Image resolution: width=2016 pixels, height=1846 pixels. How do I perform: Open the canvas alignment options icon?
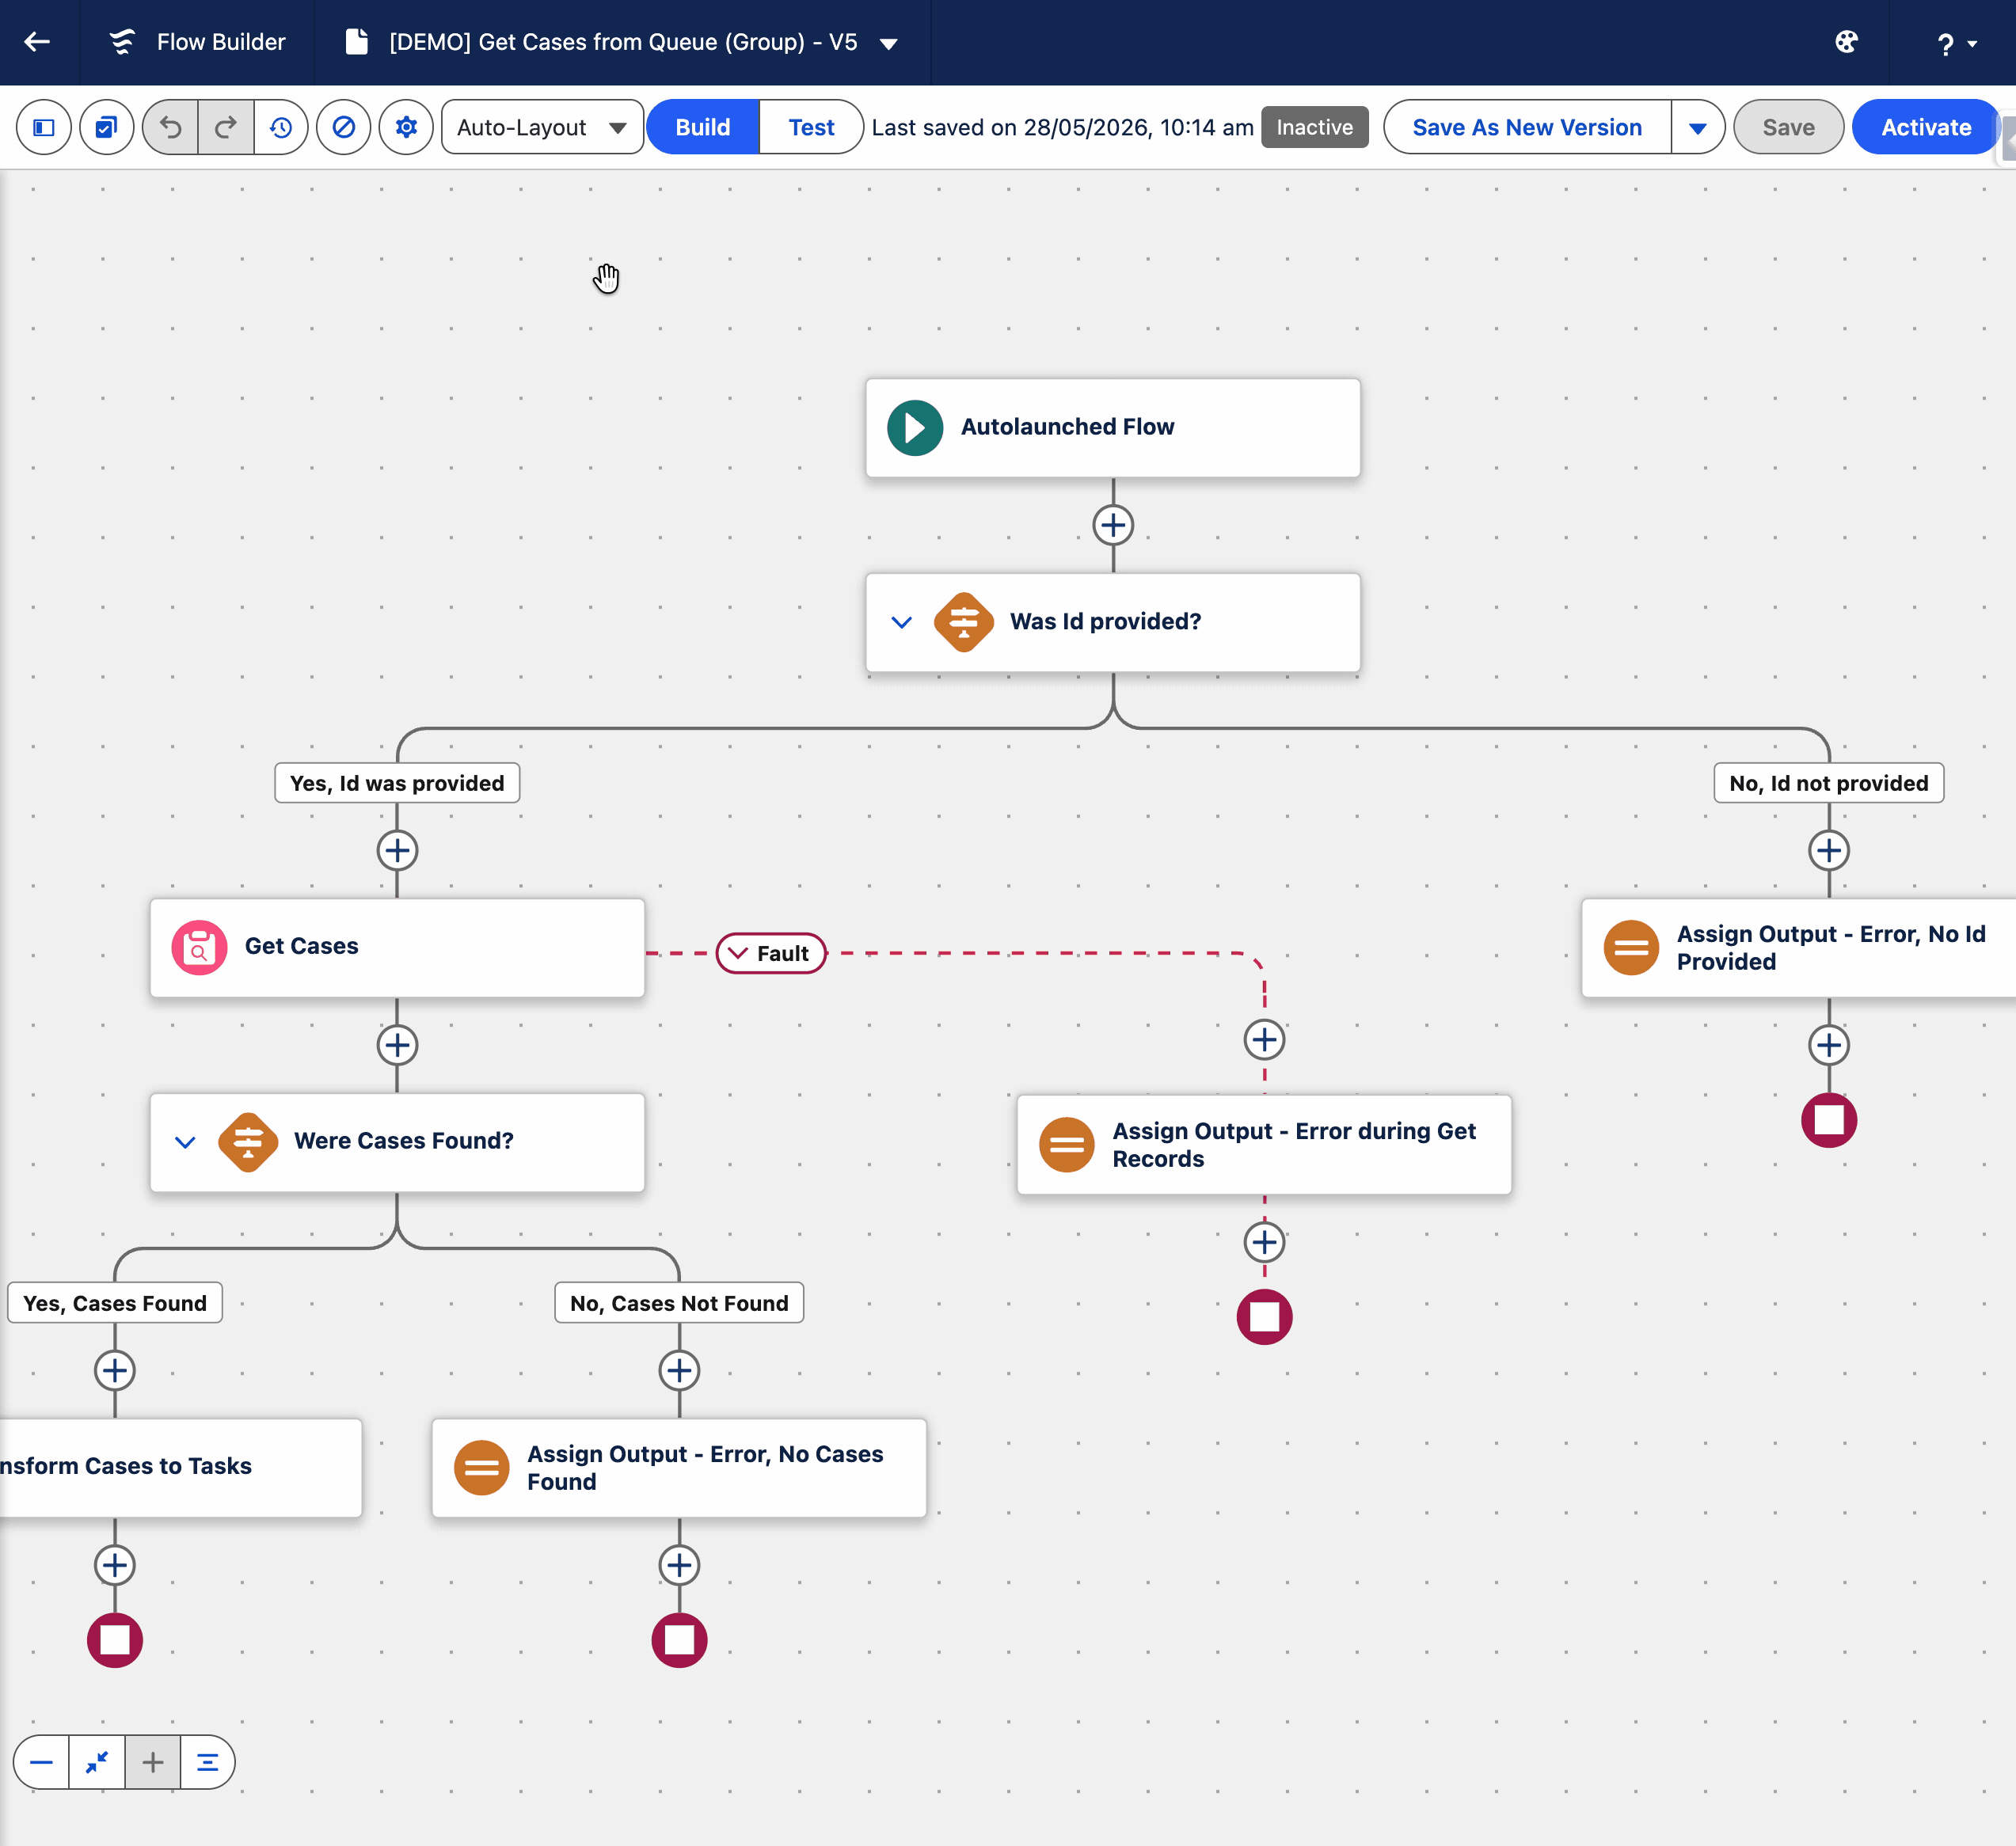pyautogui.click(x=207, y=1761)
